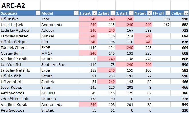Open the Model column filter dropdown
This screenshot has width=189, height=113.
pos(76,13)
